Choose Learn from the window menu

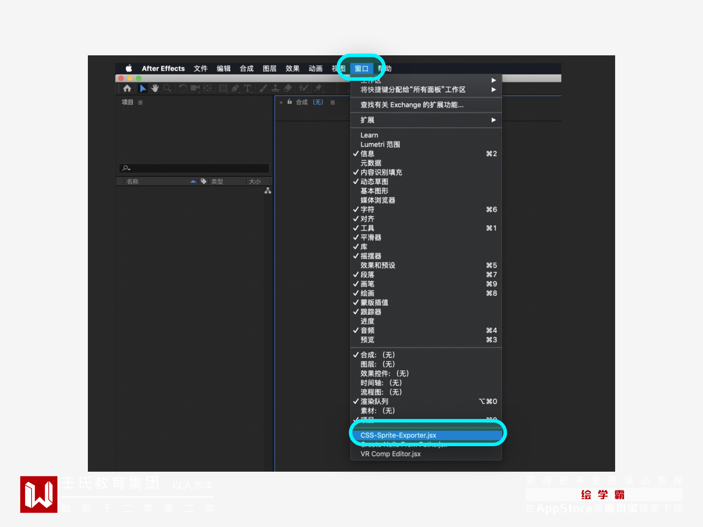point(426,135)
